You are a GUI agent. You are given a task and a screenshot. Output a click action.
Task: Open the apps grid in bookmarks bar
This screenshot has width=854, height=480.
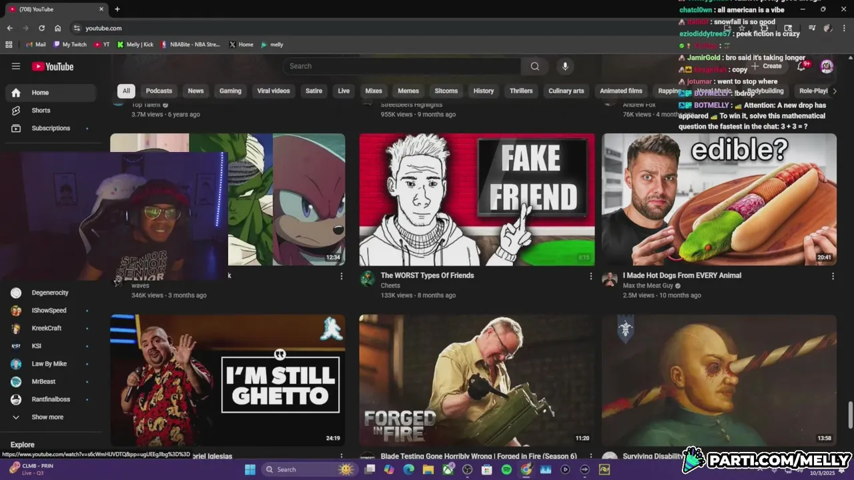pos(9,45)
